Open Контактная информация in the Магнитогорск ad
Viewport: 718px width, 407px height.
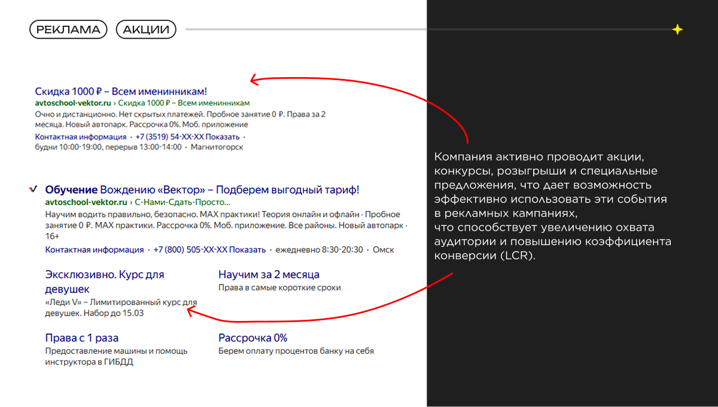tap(80, 137)
